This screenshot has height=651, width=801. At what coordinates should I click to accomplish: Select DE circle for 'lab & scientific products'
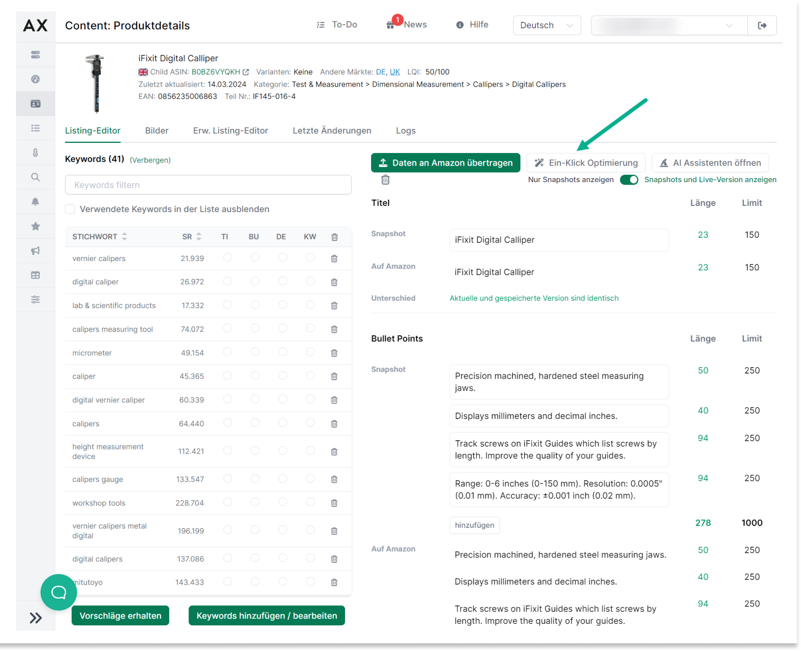pos(283,305)
